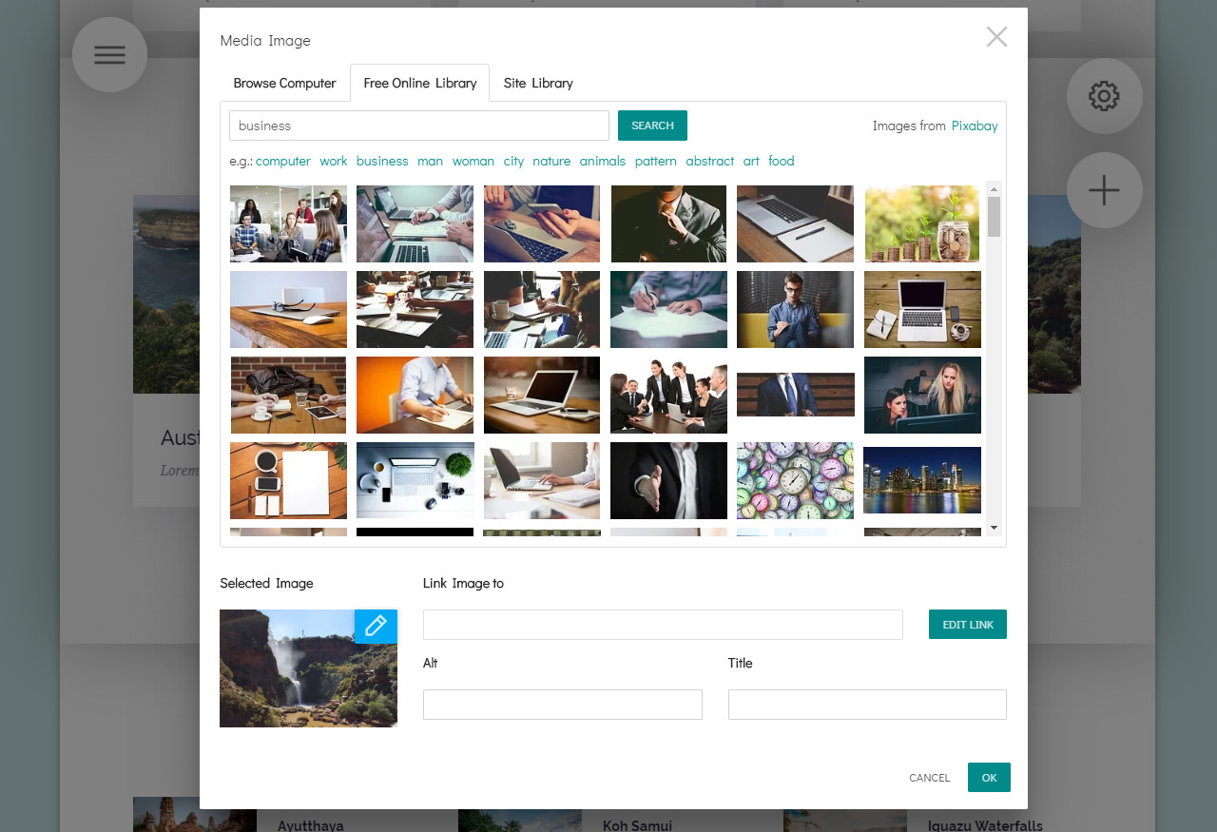This screenshot has width=1217, height=832.
Task: Click the selected waterfall image preview
Action: click(308, 668)
